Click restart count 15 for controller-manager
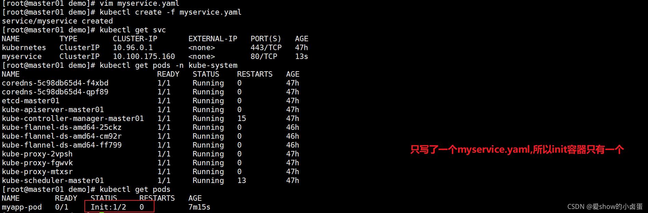 (x=242, y=118)
